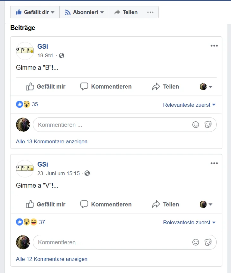Open emoji picker in first comment box

point(196,125)
